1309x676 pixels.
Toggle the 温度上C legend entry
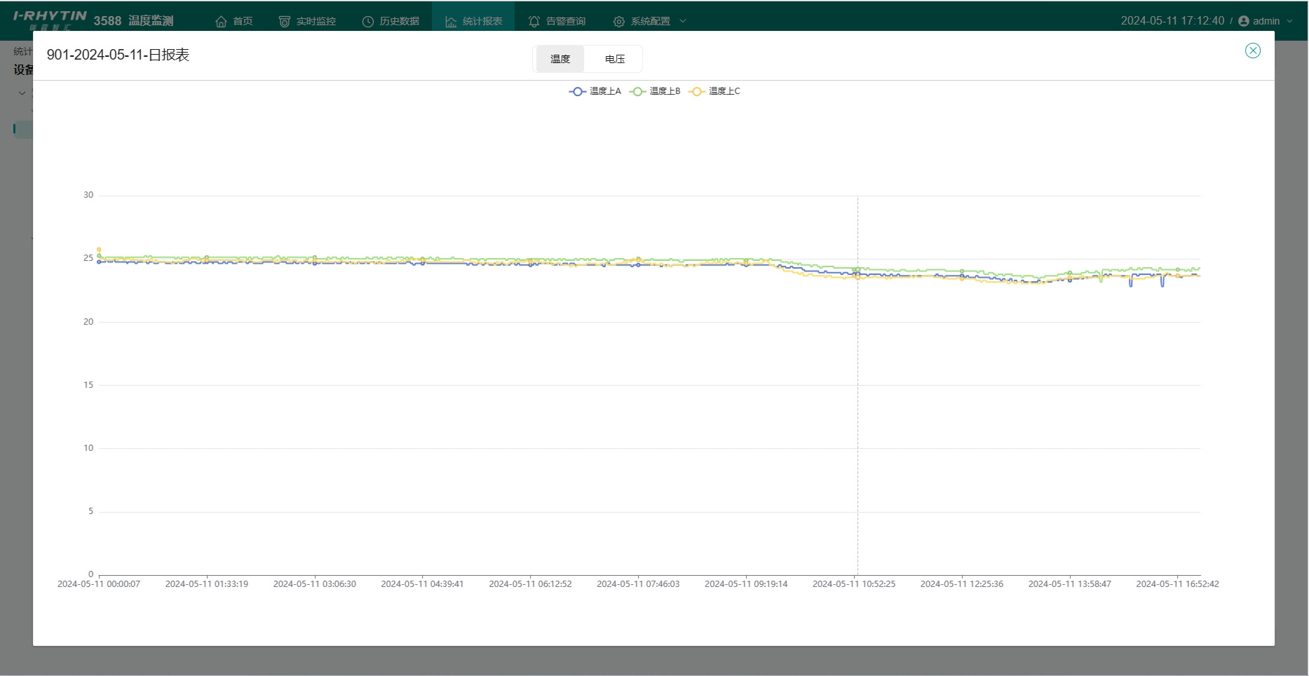tap(714, 91)
